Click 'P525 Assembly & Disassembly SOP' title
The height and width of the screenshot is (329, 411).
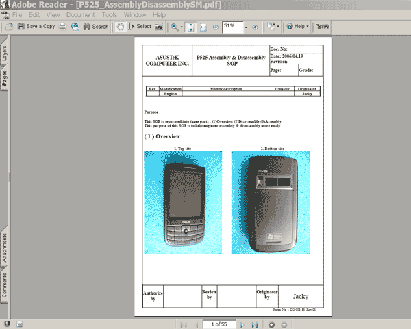click(232, 60)
